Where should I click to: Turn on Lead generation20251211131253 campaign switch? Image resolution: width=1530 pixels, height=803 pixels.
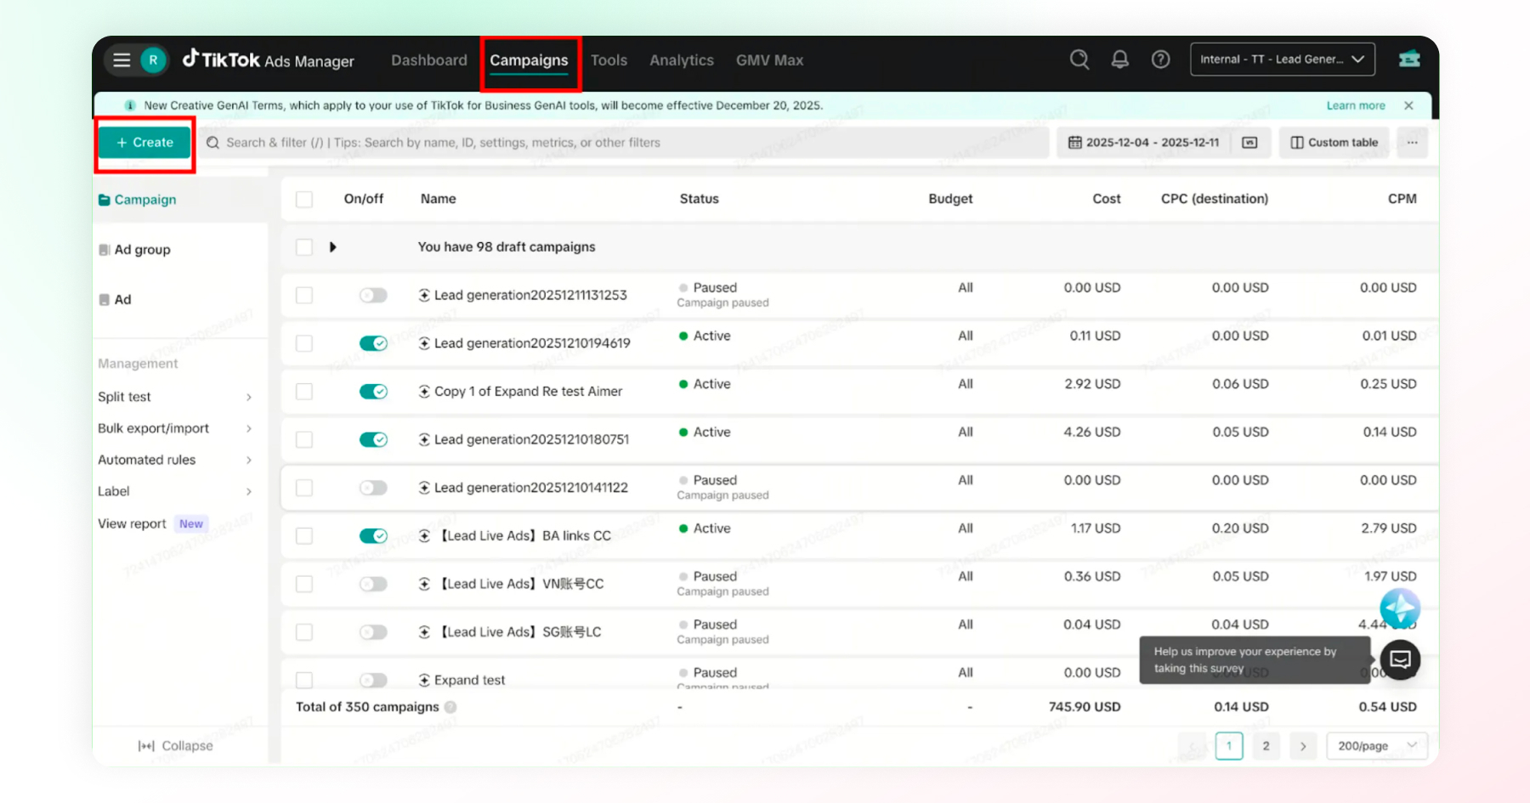click(373, 295)
